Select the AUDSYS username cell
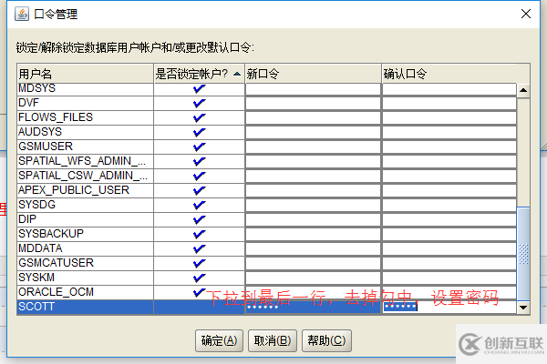 85,132
